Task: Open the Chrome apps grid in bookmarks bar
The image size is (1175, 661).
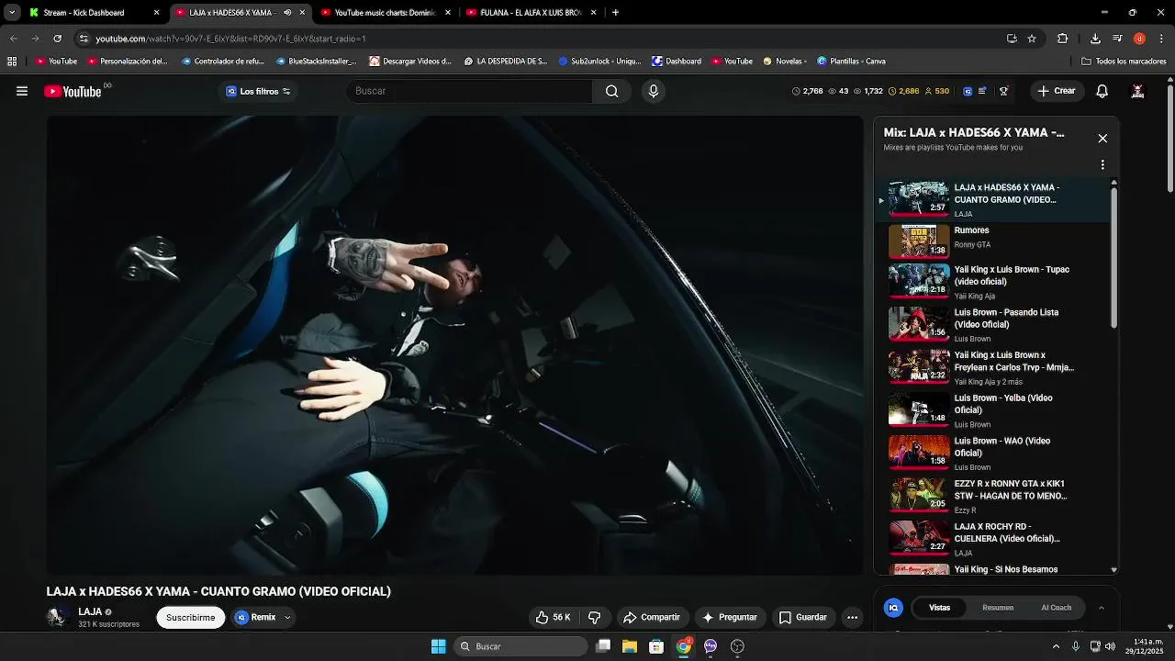Action: 12,62
